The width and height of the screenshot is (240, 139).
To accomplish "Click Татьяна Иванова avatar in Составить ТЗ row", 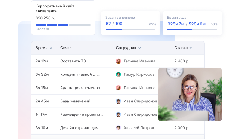I will click(x=118, y=61).
